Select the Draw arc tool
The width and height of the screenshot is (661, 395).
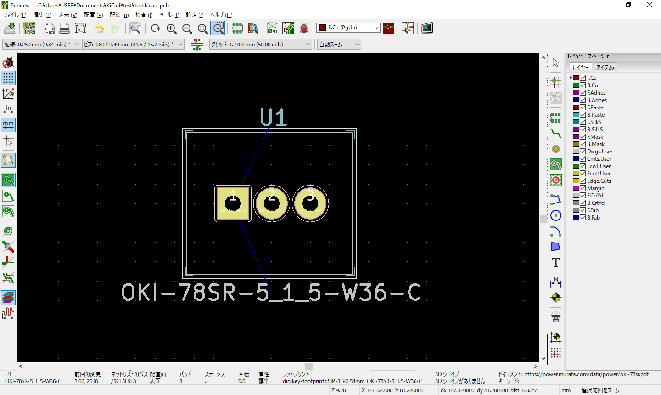556,231
